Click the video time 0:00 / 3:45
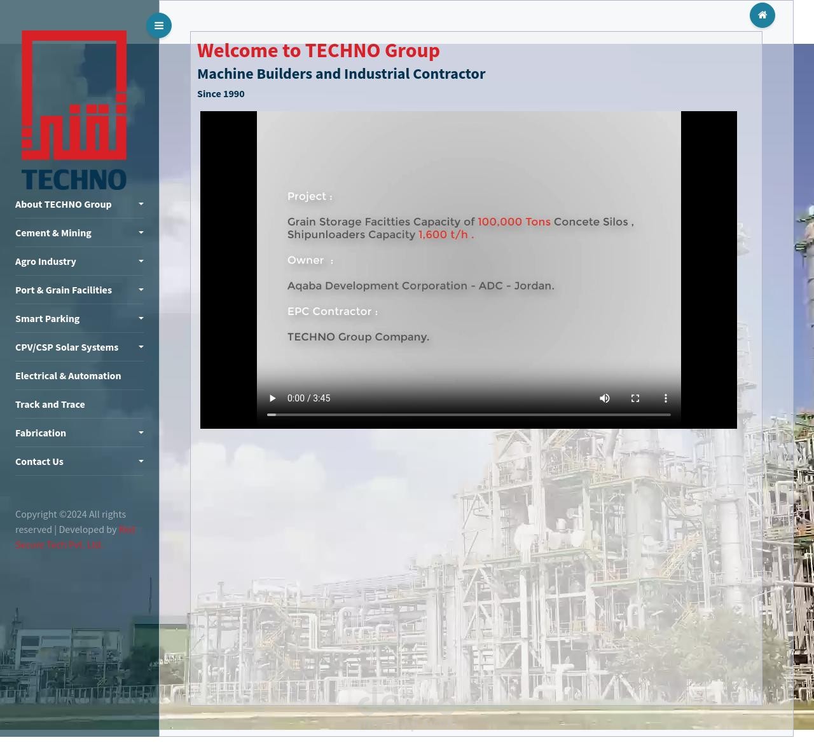Screen dimensions: 814x747 pyautogui.click(x=309, y=398)
